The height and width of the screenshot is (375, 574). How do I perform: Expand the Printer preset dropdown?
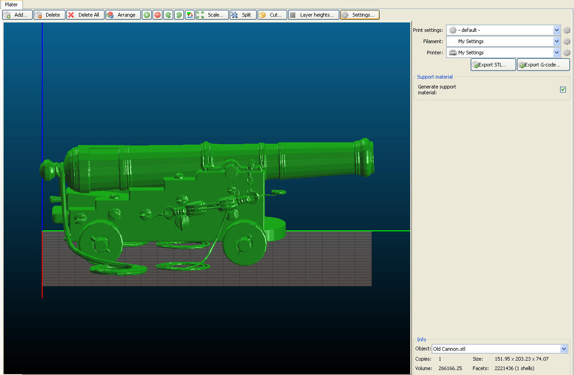point(557,53)
